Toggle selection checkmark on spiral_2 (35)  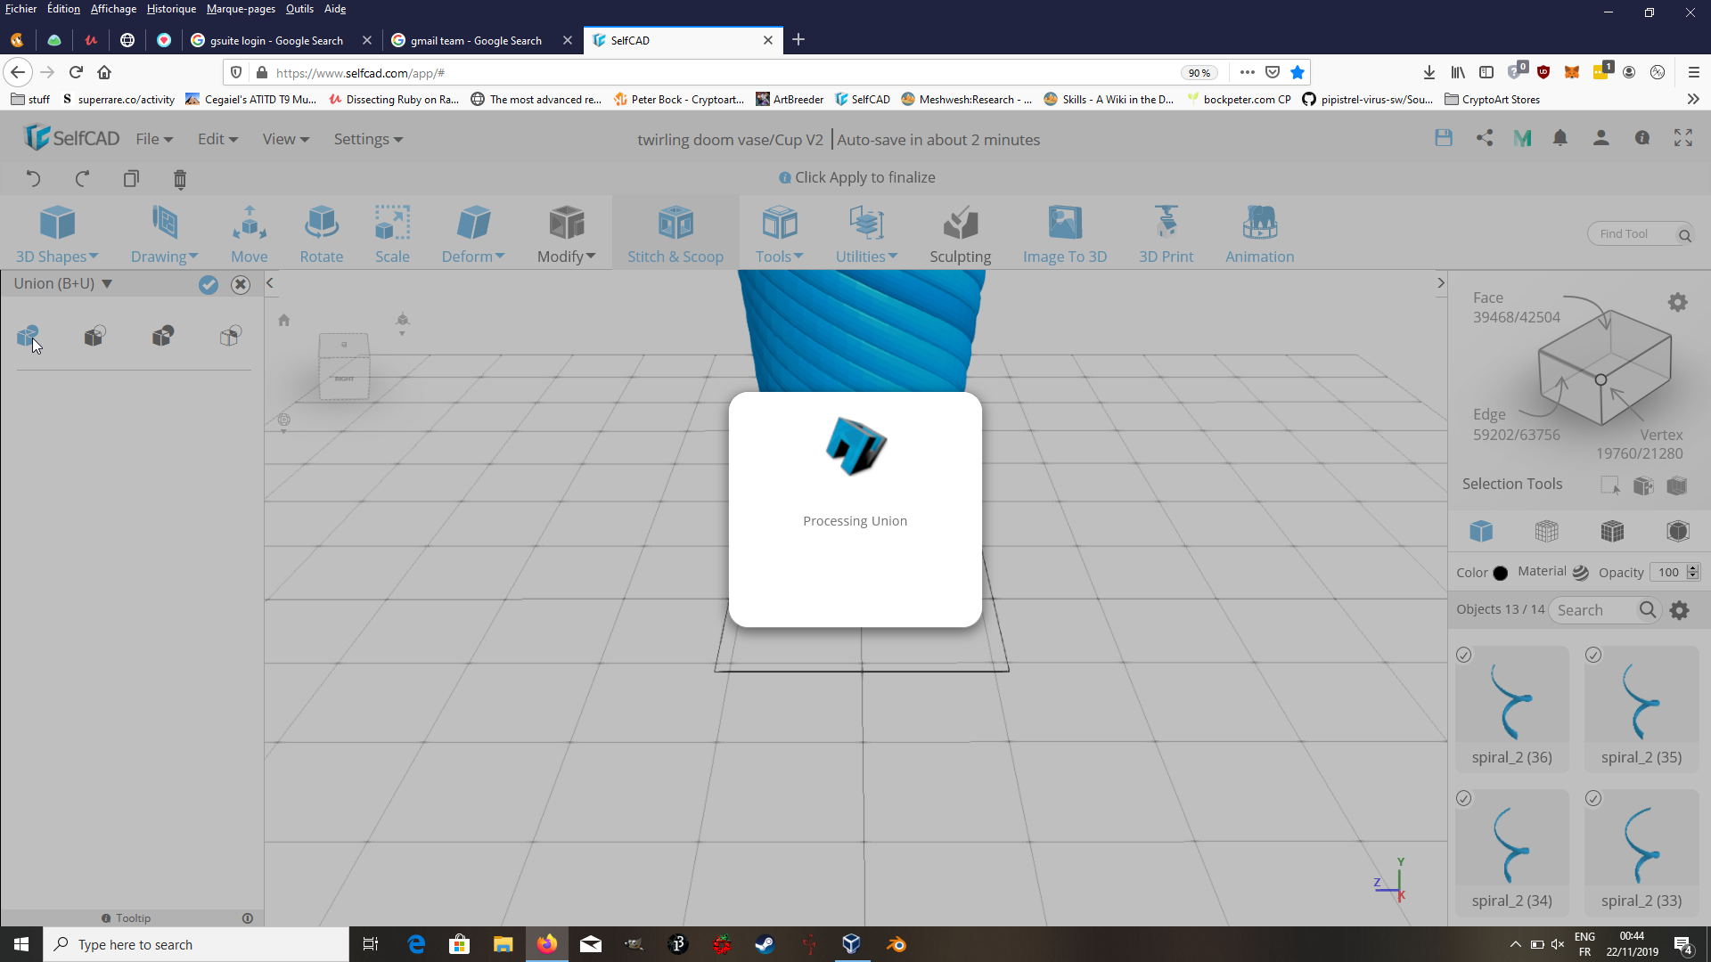coord(1593,656)
